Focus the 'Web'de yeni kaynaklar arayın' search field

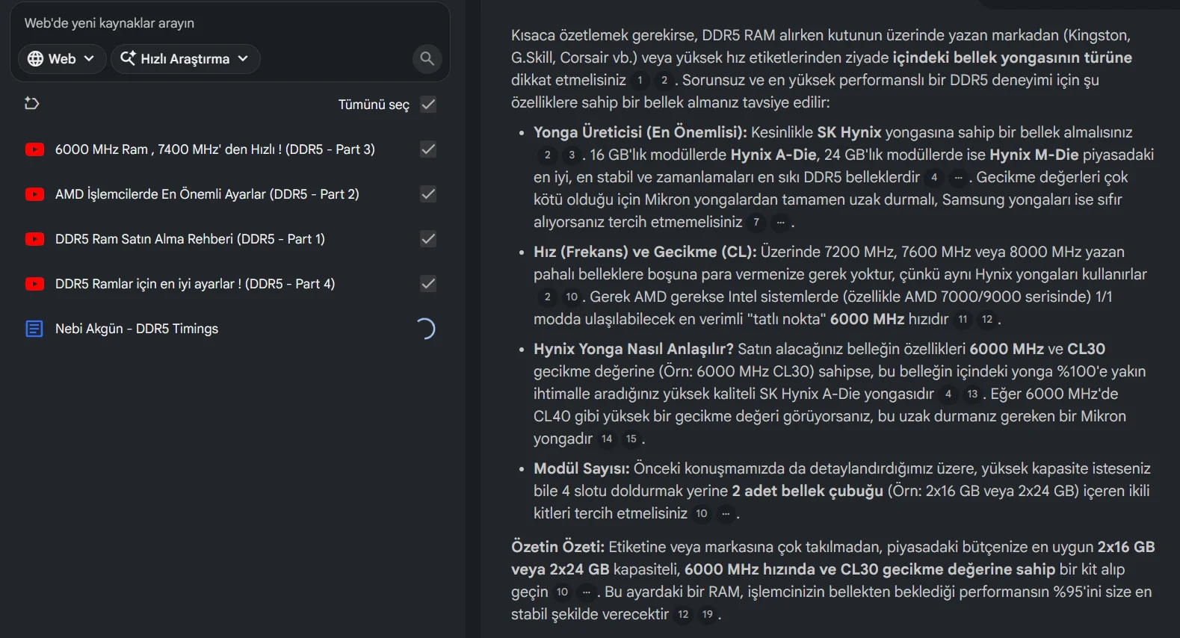click(x=230, y=23)
